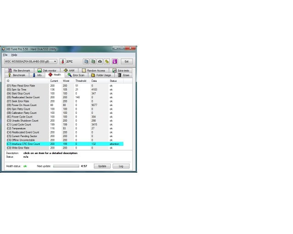Open the Random Access tab
Viewport: 293px width, 234px height.
(x=93, y=70)
